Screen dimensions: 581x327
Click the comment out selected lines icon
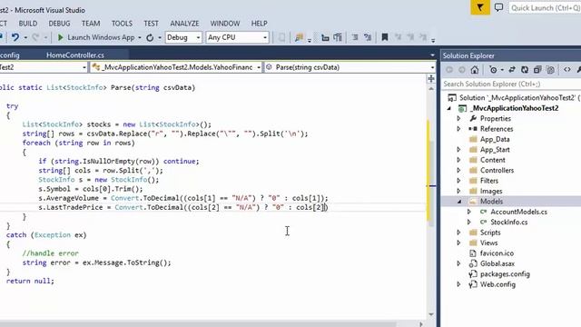tap(355, 37)
